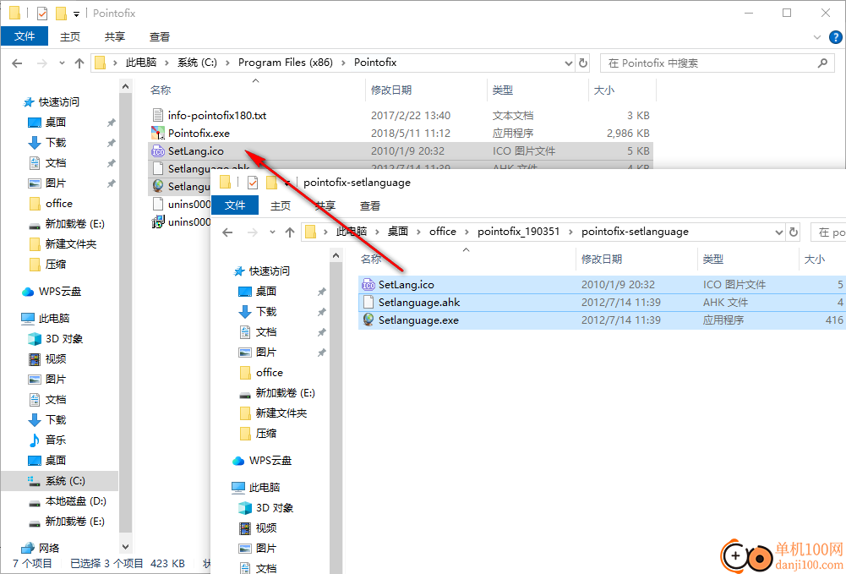The image size is (846, 574).
Task: Open recent locations dropdown in pointofix-setlanguage window
Action: tap(272, 232)
